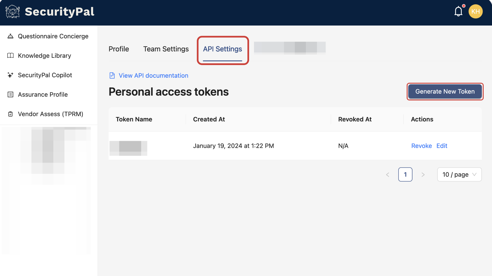Open the KH user avatar menu
Viewport: 492px width, 276px height.
pyautogui.click(x=476, y=11)
